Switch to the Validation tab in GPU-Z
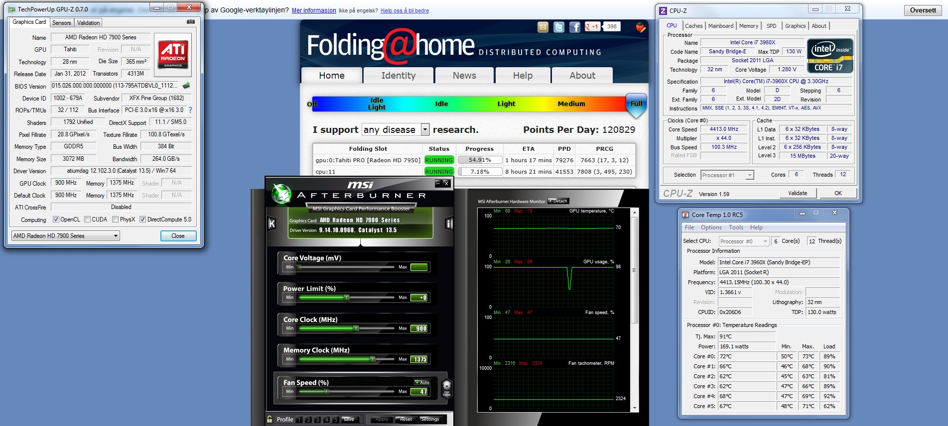The image size is (948, 426). (89, 23)
